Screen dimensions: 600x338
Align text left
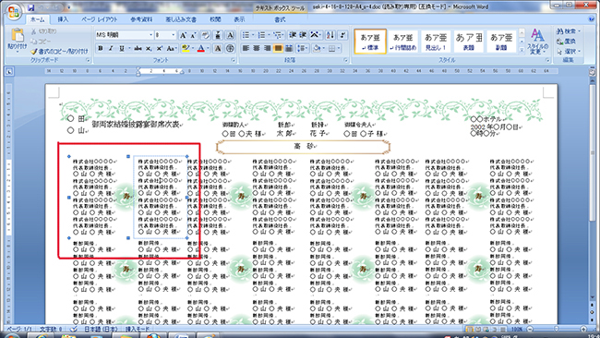(x=246, y=48)
